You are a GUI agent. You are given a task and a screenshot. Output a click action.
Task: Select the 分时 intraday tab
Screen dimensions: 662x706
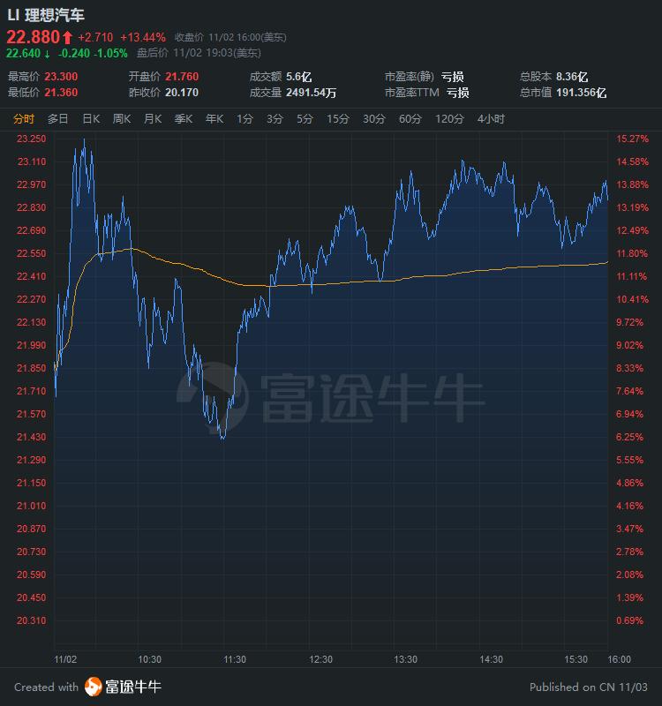click(x=24, y=119)
